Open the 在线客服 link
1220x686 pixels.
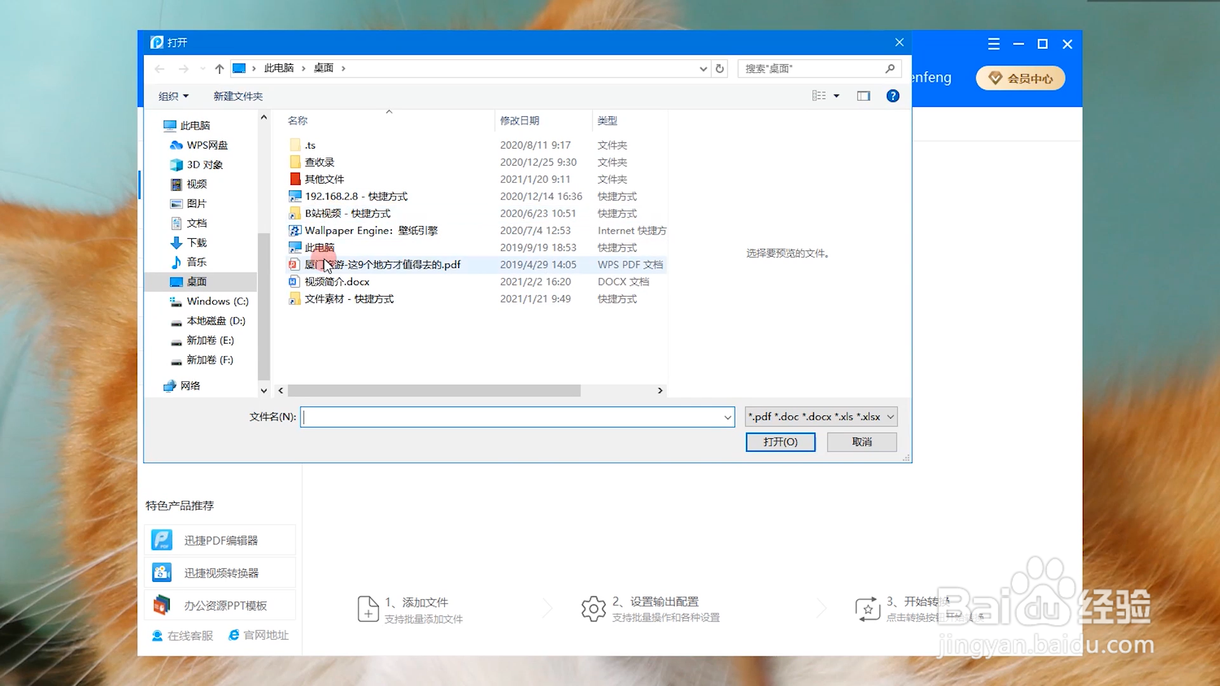coord(182,635)
